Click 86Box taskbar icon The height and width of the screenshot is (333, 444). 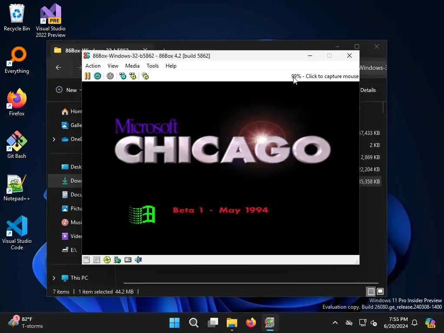click(x=270, y=323)
